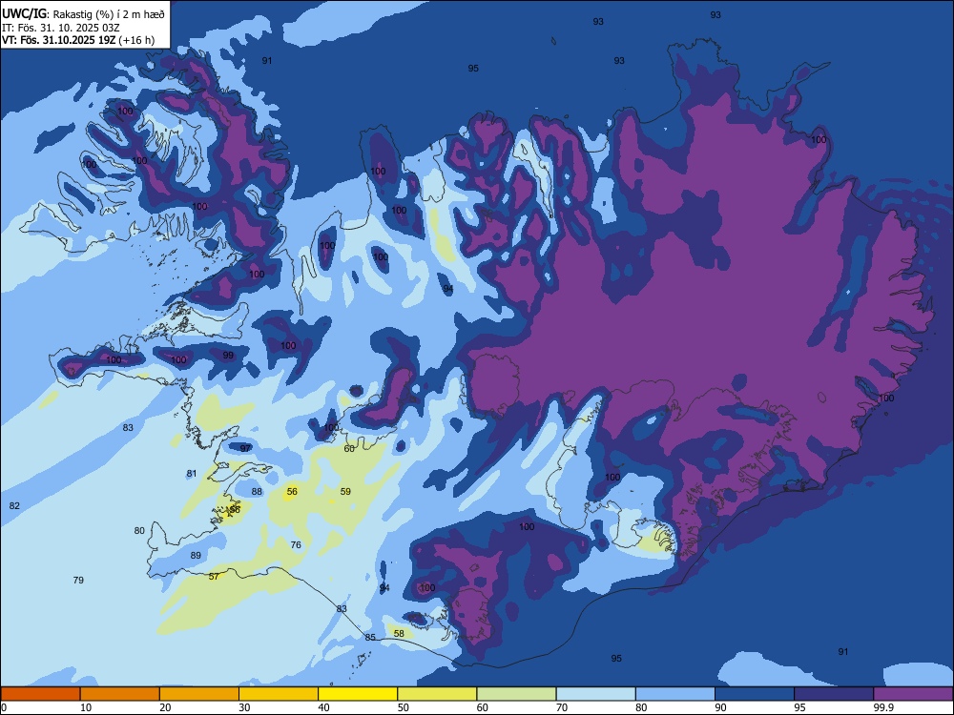
Task: Click the title text 'Rakastig (%) í 2 m hæð'
Action: point(109,14)
